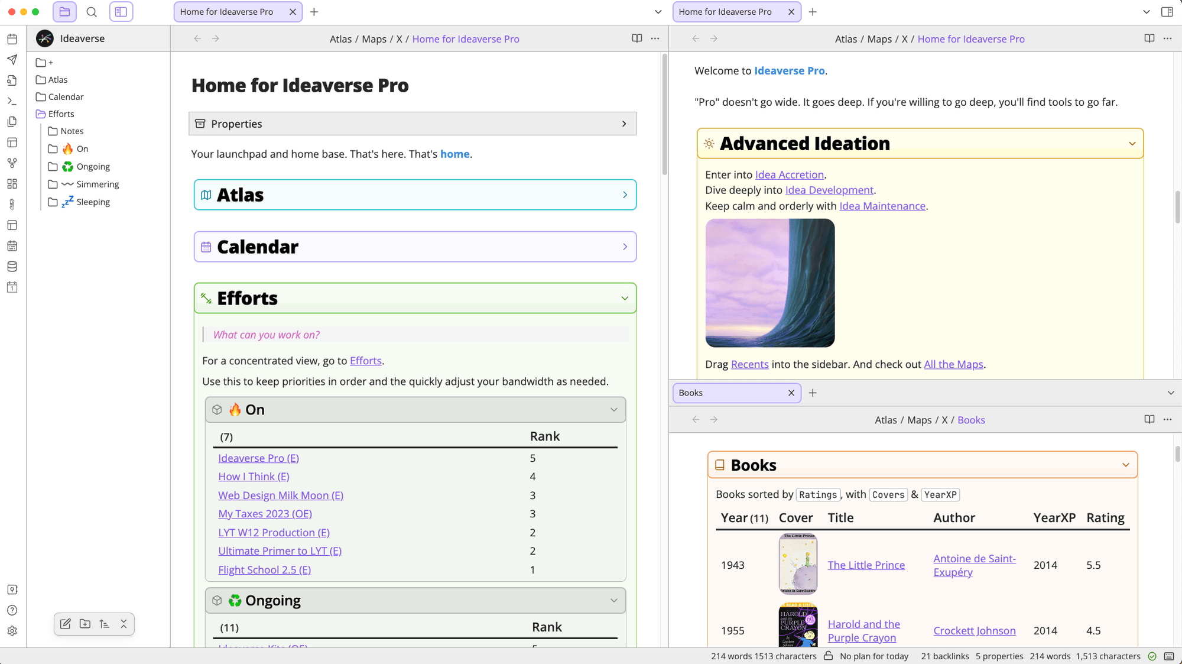Open the terminal icon in the left ribbon
Image resolution: width=1182 pixels, height=664 pixels.
point(12,101)
